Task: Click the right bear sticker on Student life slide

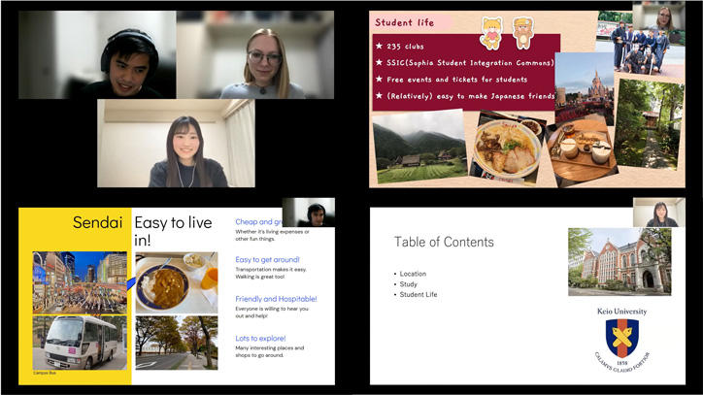Action: 522,32
